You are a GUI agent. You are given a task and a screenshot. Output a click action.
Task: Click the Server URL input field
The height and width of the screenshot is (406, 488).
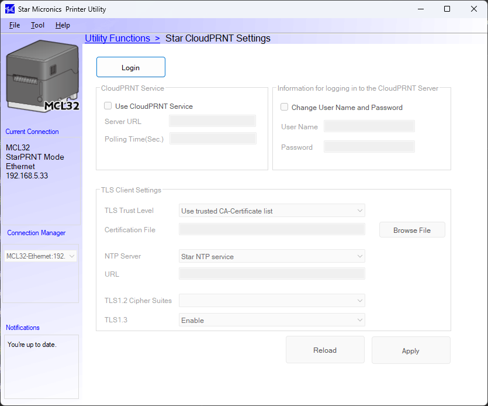213,121
